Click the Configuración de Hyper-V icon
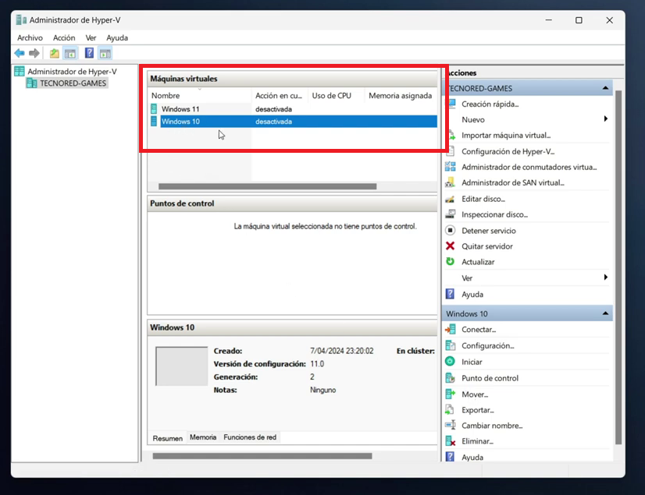 [x=451, y=151]
